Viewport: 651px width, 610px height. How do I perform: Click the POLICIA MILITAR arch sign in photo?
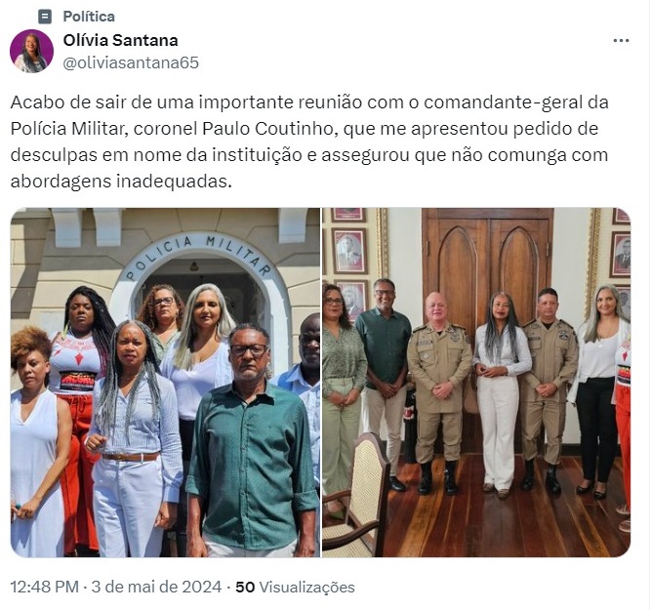coord(199,256)
